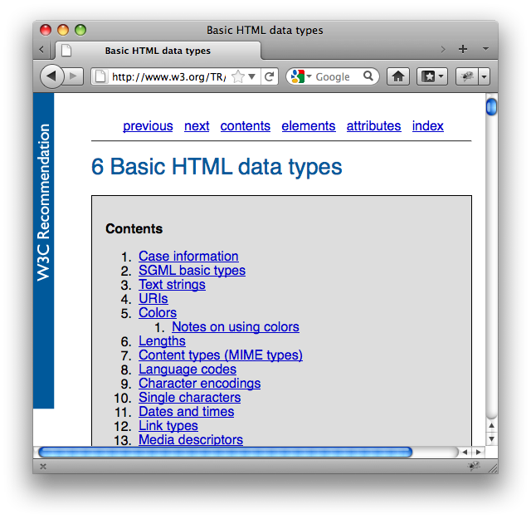
Task: Open a new tab with plus button
Action: [x=463, y=49]
